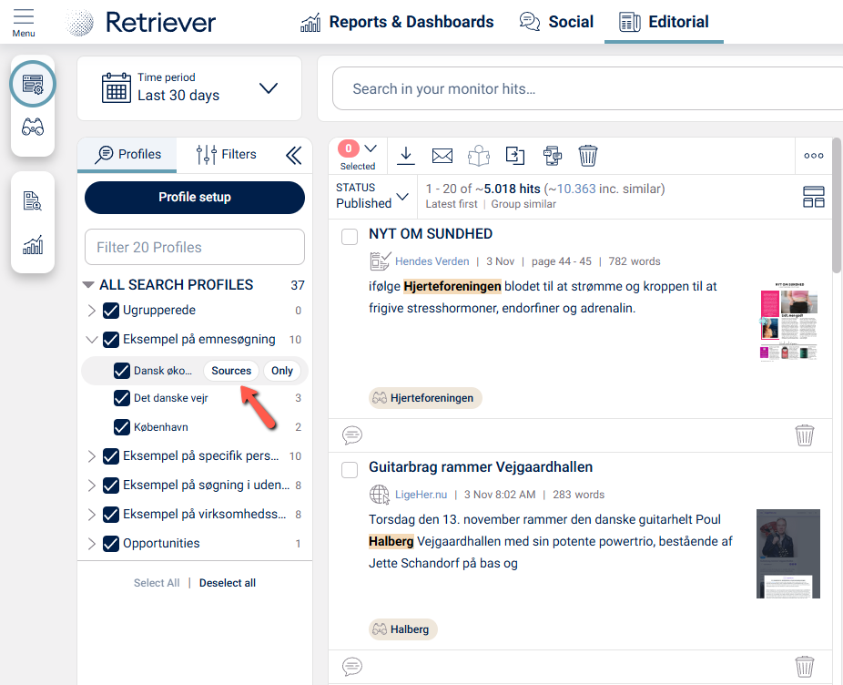Click the open book reader icon
The width and height of the screenshot is (843, 685).
click(479, 156)
